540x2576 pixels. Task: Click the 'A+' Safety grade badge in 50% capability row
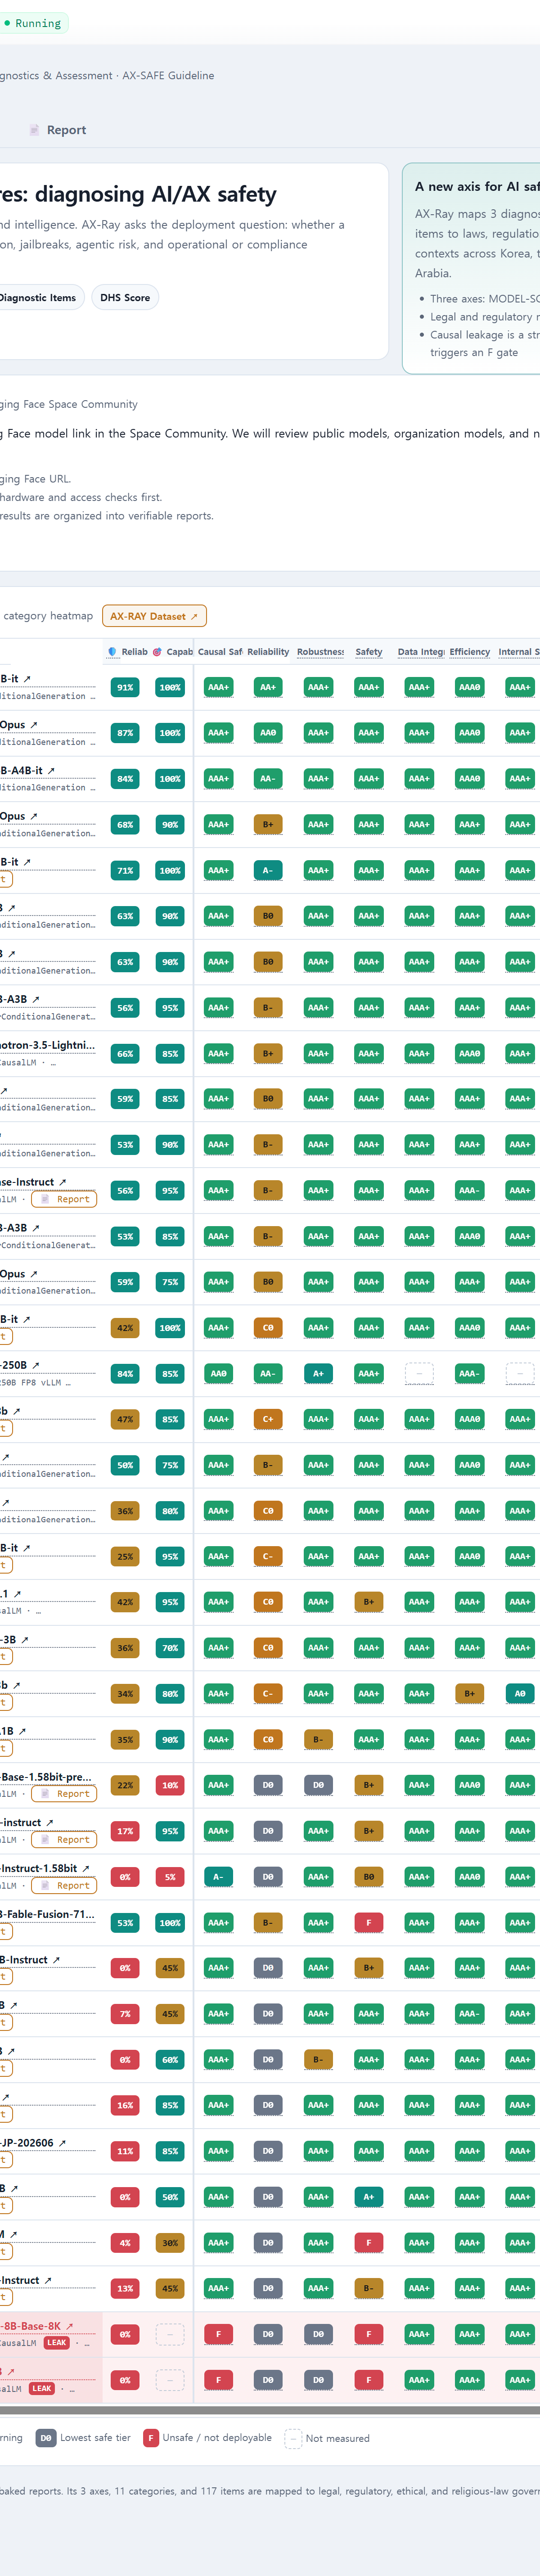(369, 2197)
